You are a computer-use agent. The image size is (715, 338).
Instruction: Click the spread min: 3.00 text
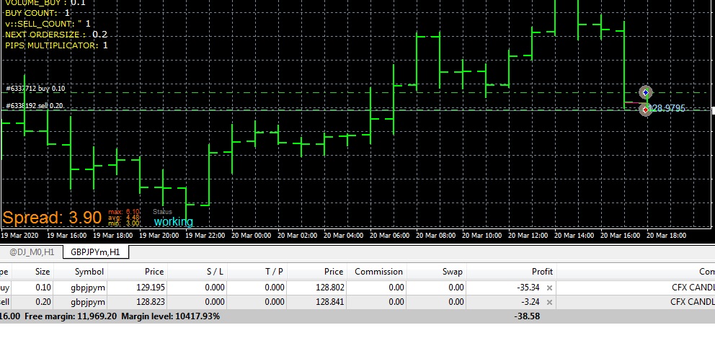pyautogui.click(x=124, y=223)
